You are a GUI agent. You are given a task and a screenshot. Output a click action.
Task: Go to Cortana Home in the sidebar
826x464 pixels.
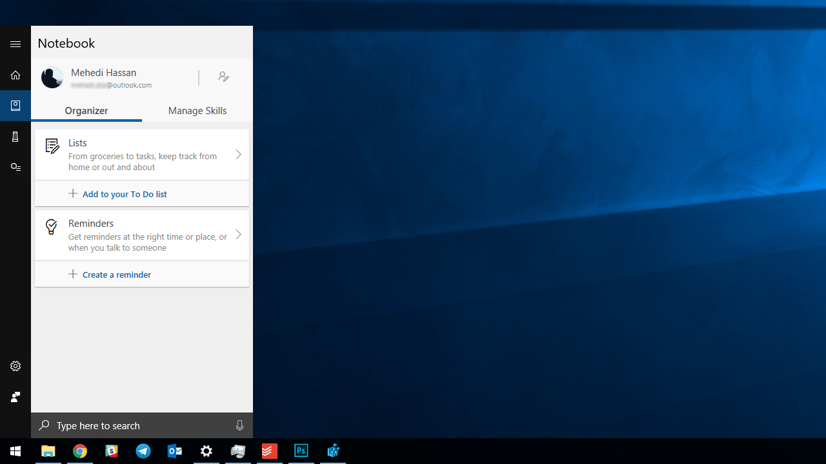coord(15,75)
